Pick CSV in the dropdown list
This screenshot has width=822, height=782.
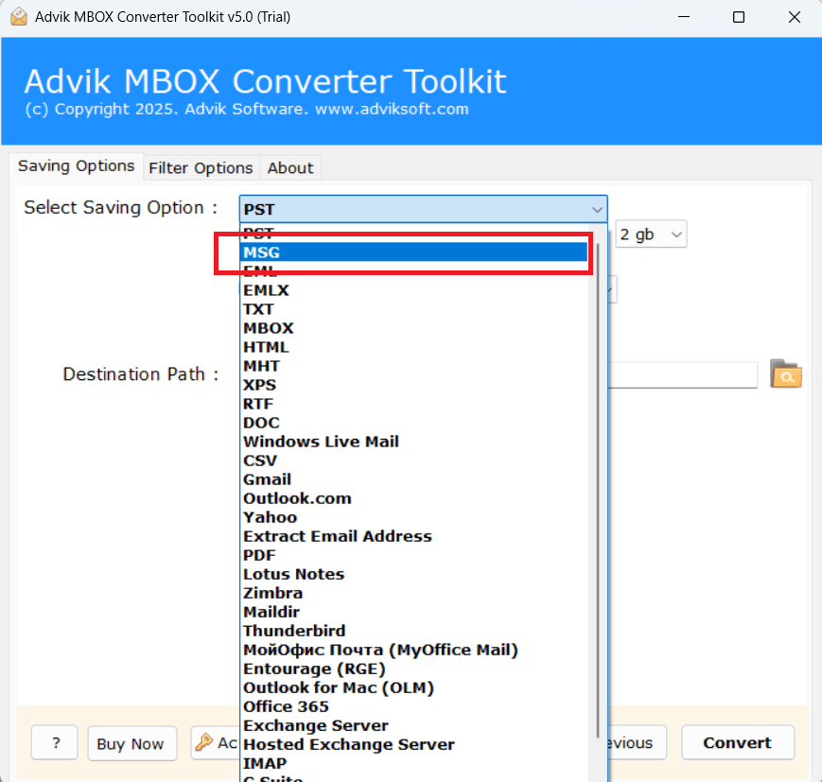413,461
